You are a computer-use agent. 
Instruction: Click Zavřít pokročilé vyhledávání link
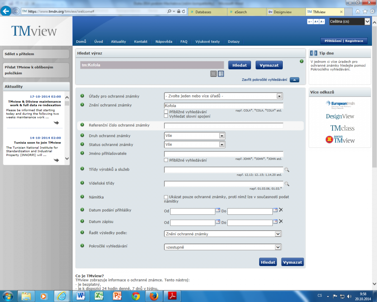[264, 80]
